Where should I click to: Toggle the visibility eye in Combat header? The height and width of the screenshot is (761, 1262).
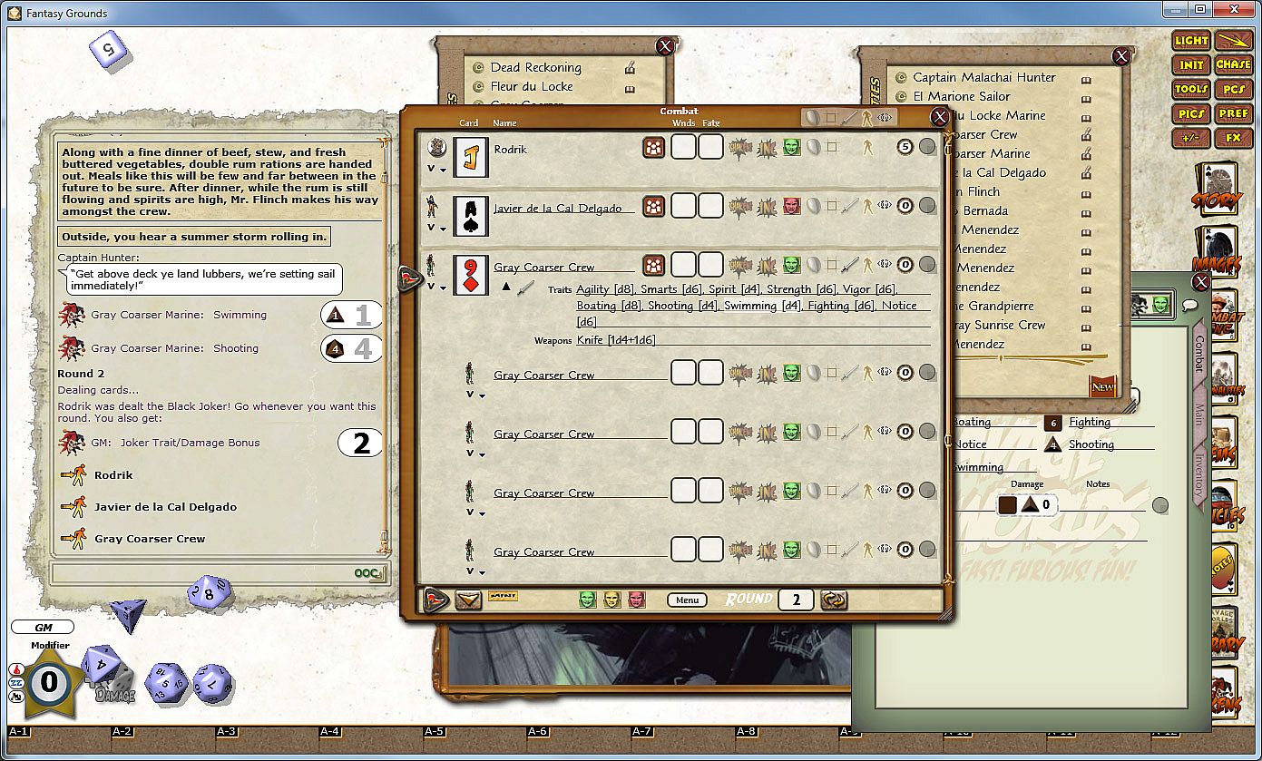[x=885, y=117]
